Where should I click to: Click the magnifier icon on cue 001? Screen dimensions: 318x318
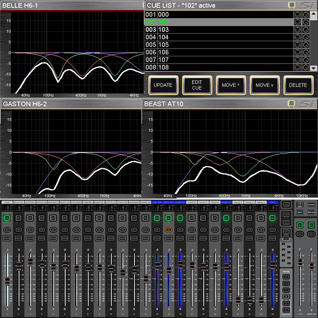pos(306,15)
